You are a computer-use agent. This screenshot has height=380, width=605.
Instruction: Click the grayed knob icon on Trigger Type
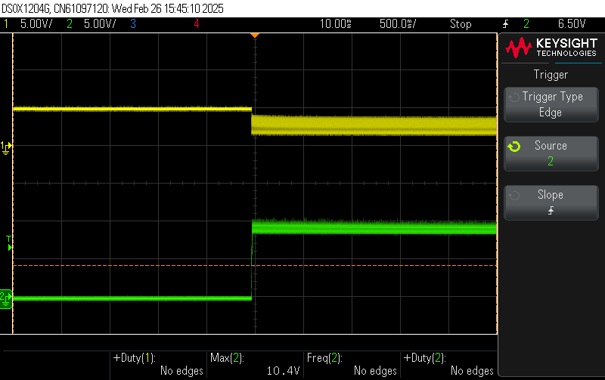click(514, 97)
